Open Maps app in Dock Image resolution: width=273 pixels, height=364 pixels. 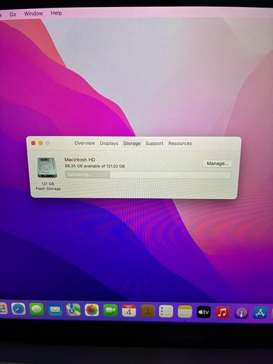click(x=73, y=310)
